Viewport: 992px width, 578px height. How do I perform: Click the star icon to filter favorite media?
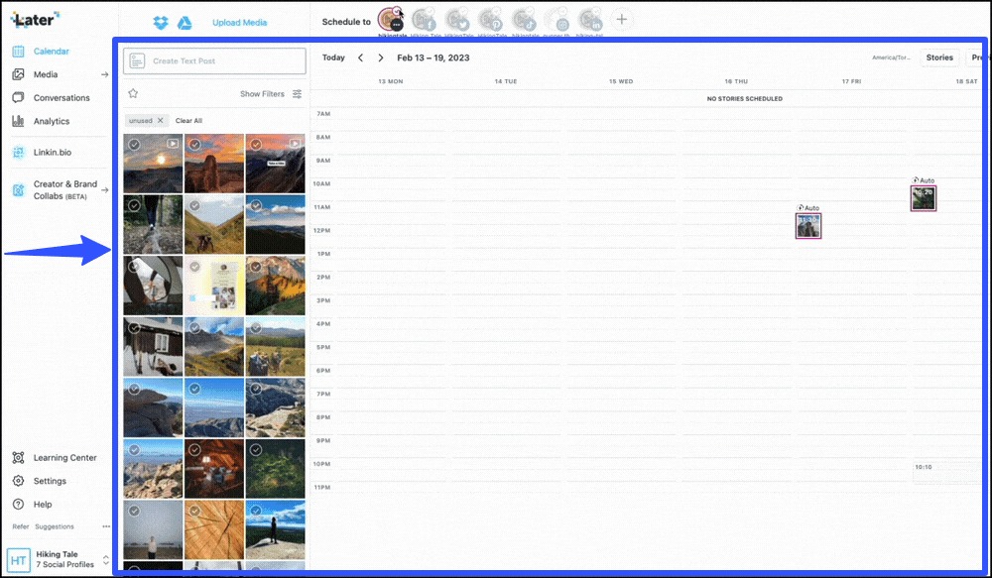click(x=133, y=92)
